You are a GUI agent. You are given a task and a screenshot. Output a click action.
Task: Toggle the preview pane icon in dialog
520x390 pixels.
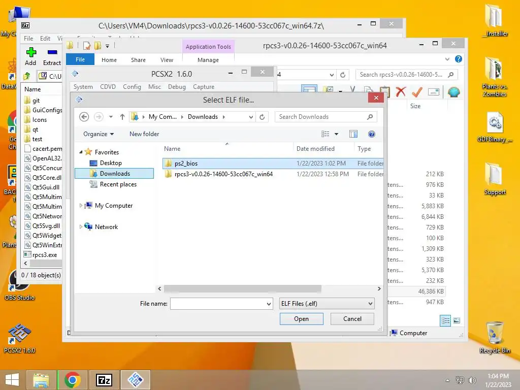(353, 134)
